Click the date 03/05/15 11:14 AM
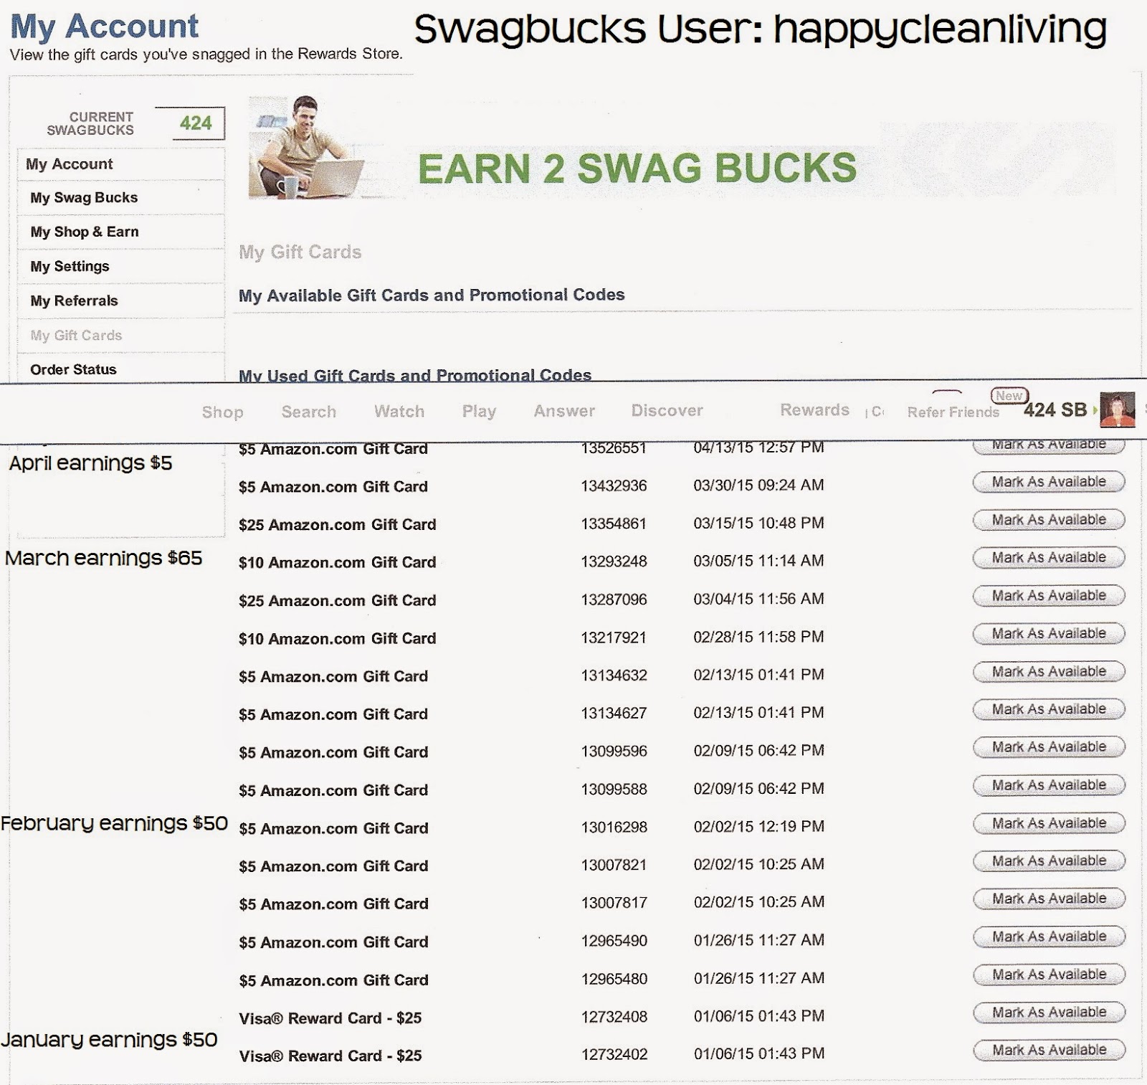This screenshot has width=1147, height=1085. tap(758, 561)
